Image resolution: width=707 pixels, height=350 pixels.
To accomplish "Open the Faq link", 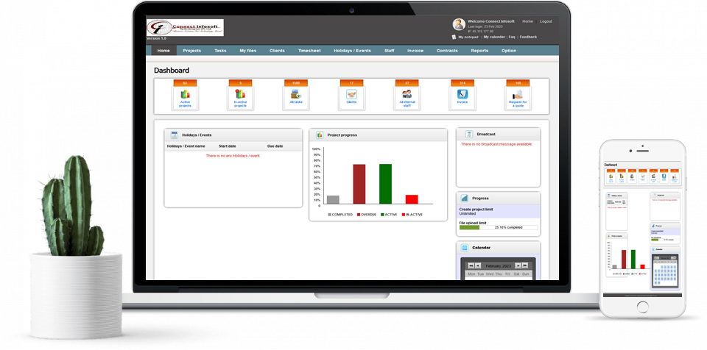I will click(x=512, y=37).
